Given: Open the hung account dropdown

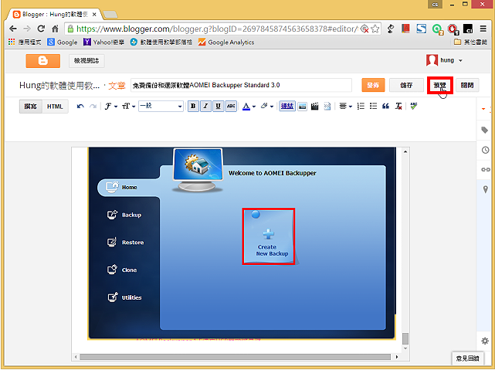Looking at the screenshot, I should tap(445, 60).
